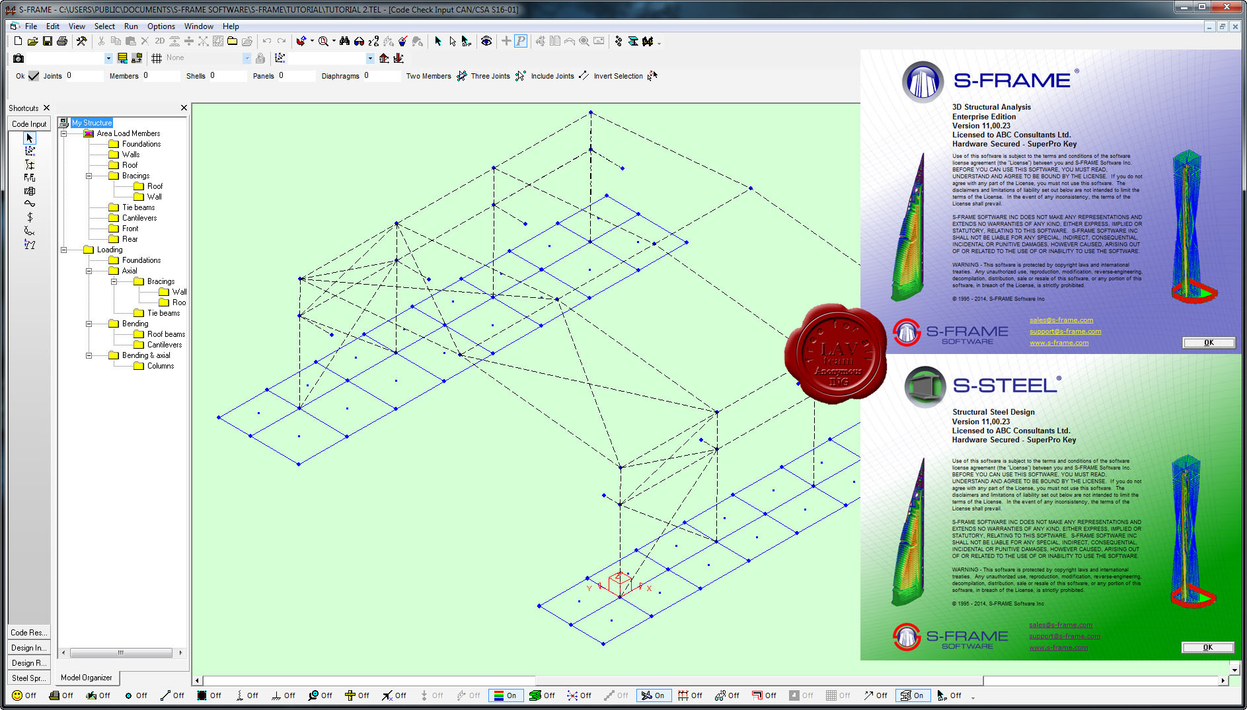Click the red-and-blue glasses view icon
Screen dimensions: 1247x710
[359, 41]
